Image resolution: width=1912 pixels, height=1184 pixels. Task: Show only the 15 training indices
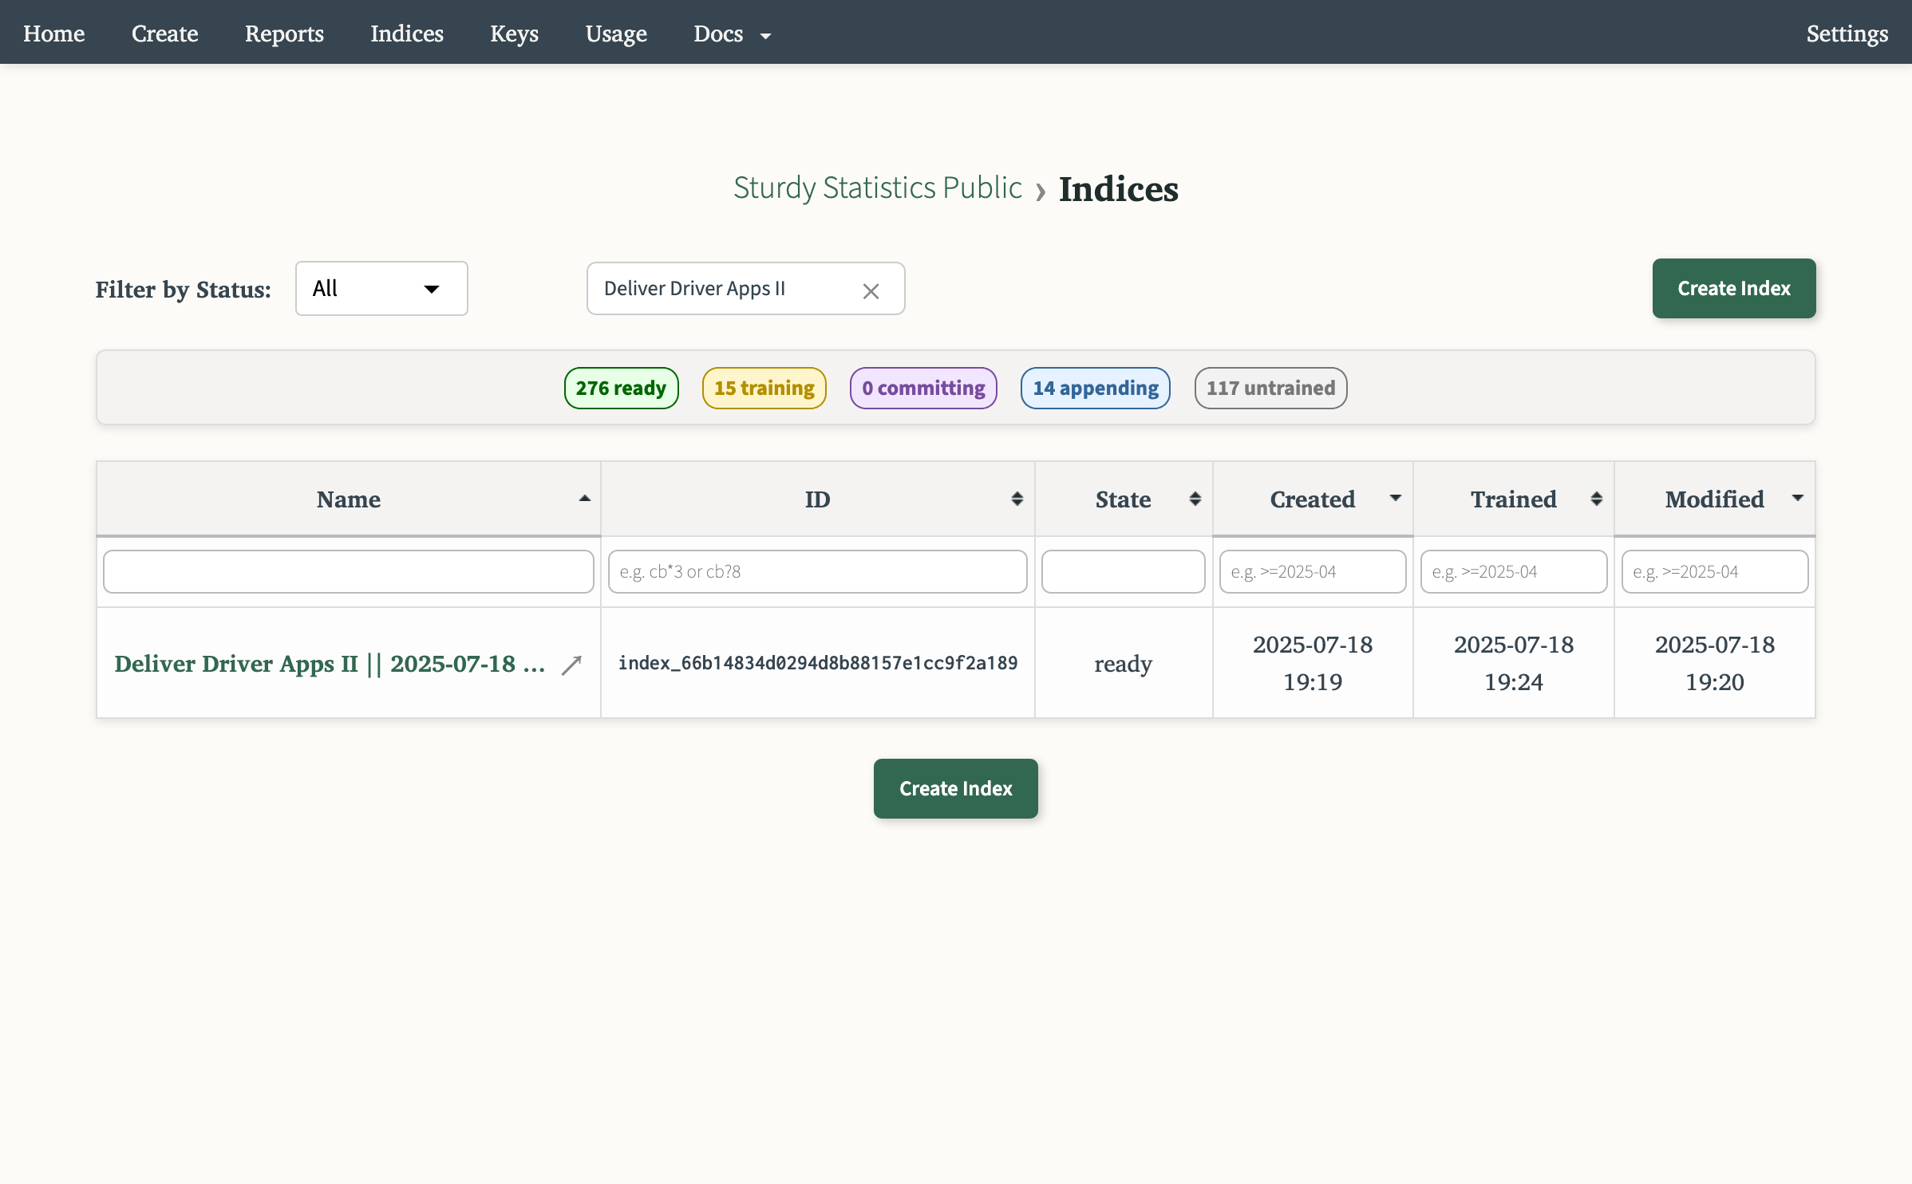[x=764, y=388]
